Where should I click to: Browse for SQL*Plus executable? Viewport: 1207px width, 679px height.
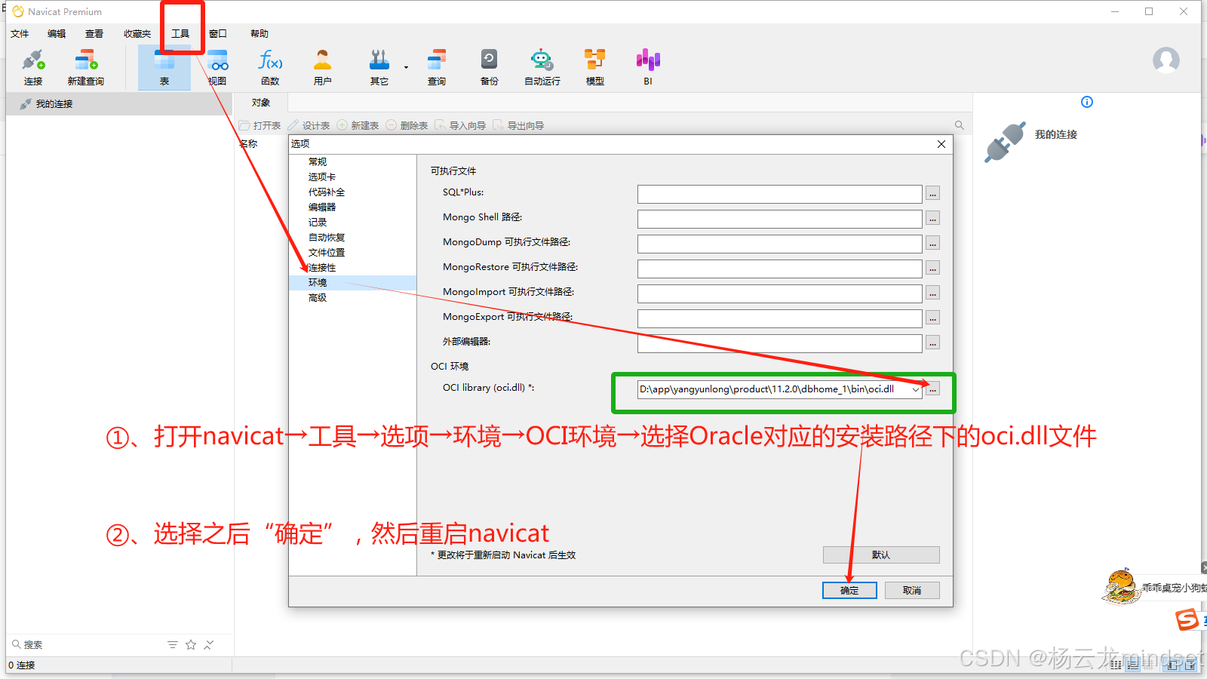pyautogui.click(x=933, y=194)
